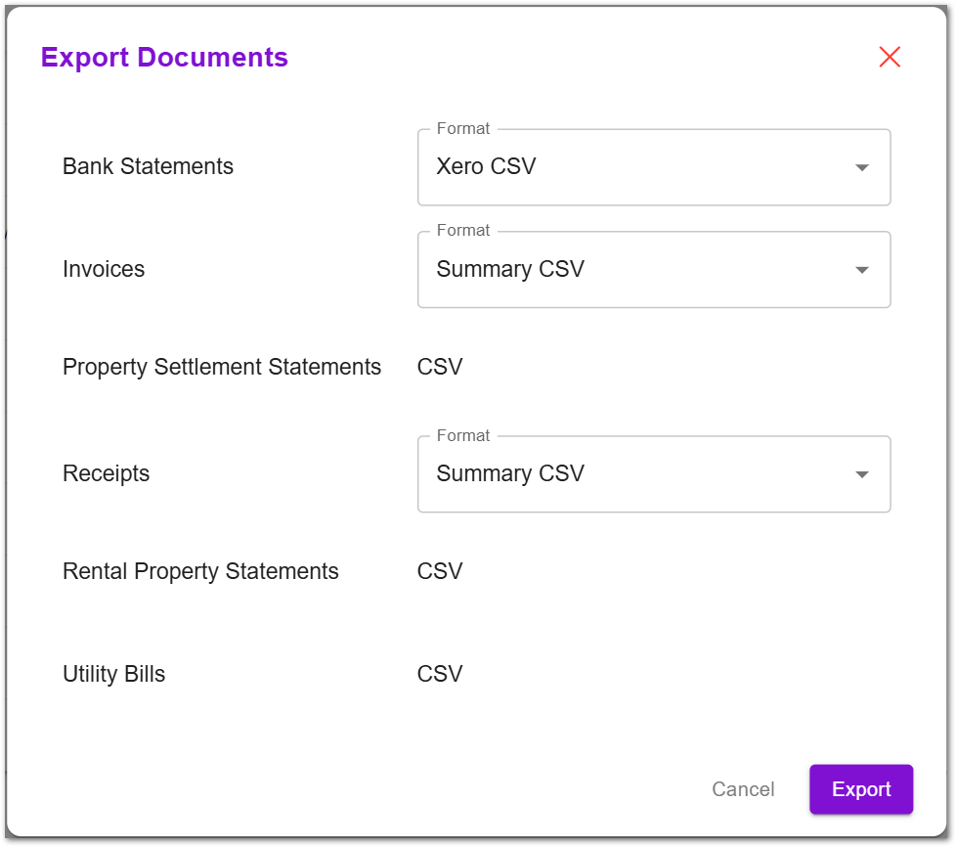Click CSV text beside Utility Bills
Viewport: 956px width, 847px height.
point(440,675)
